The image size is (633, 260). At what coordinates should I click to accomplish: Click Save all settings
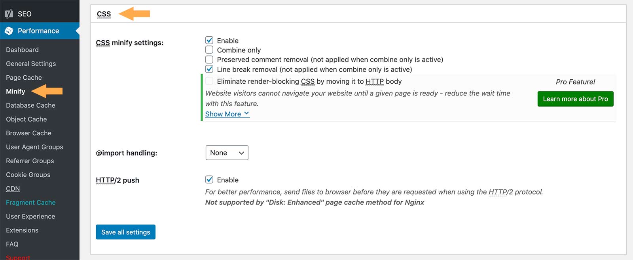click(x=125, y=232)
